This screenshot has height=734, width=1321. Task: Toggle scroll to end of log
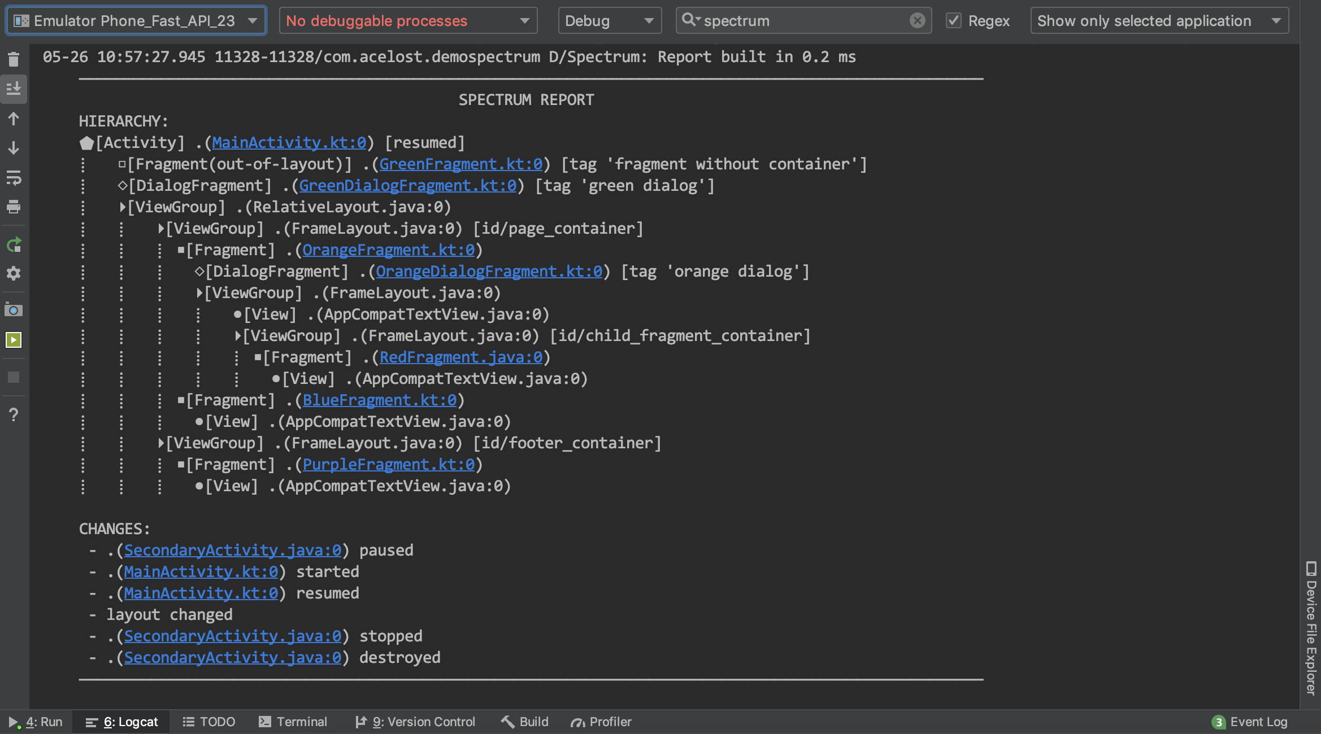coord(14,89)
